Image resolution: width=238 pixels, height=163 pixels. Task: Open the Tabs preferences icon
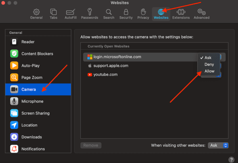54,12
